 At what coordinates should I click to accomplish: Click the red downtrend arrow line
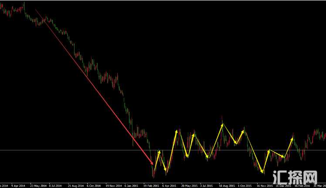click(x=94, y=87)
